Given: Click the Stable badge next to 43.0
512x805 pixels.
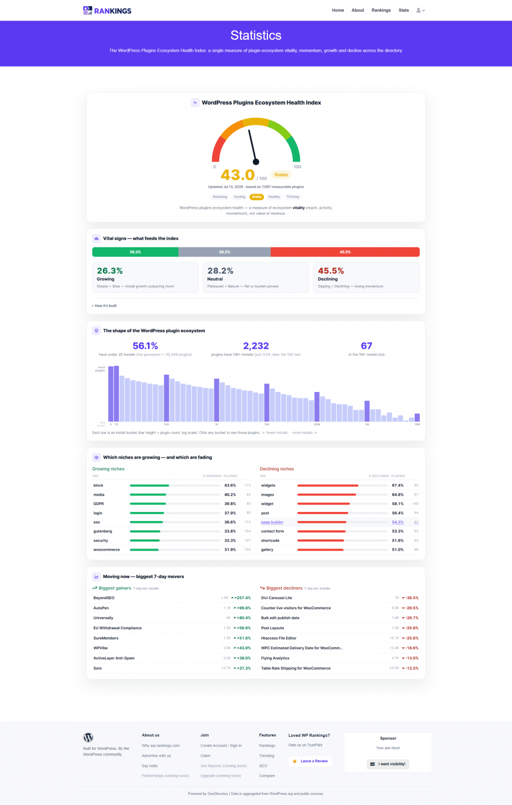Looking at the screenshot, I should [x=281, y=175].
